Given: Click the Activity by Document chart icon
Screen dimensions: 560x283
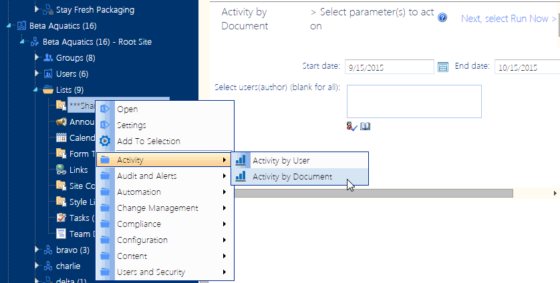Looking at the screenshot, I should (241, 176).
